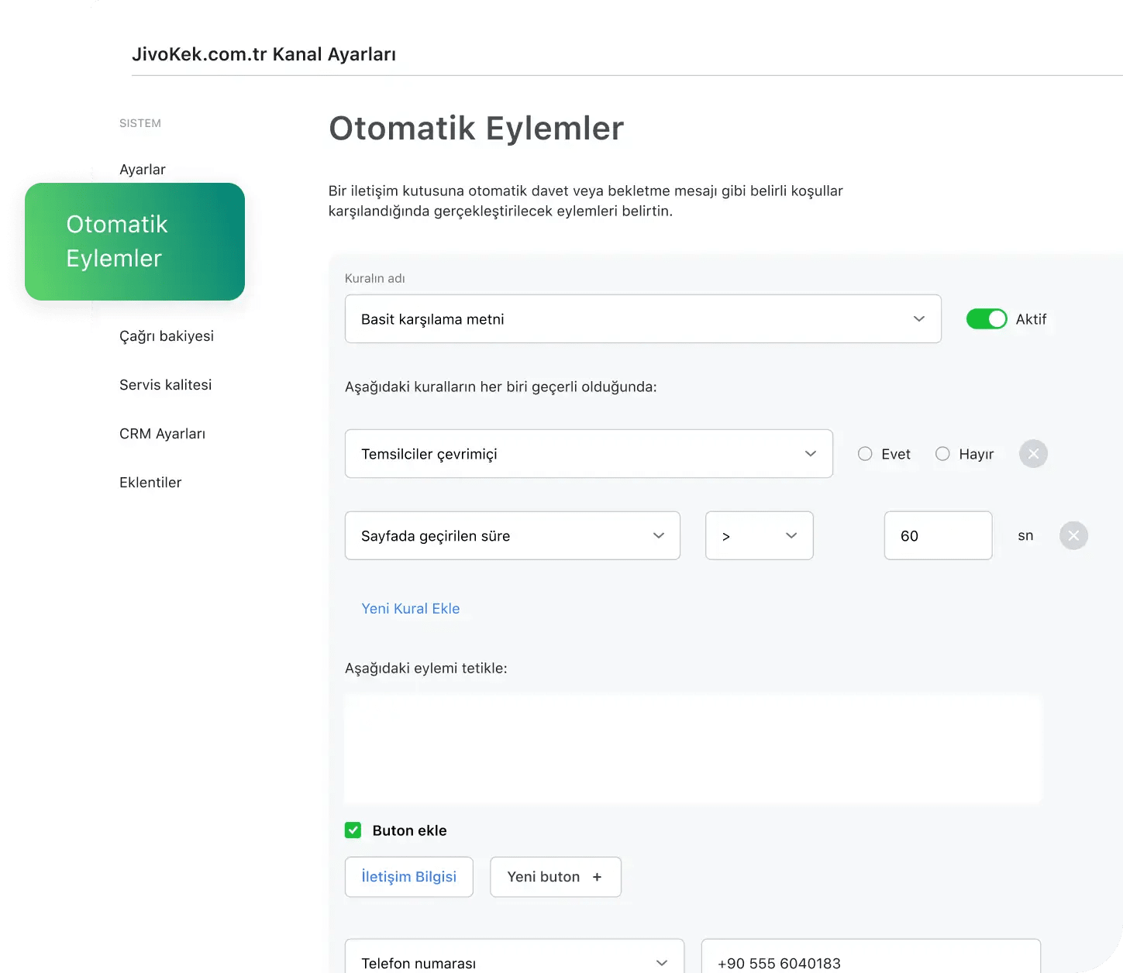Open the greater-than operator dropdown
Screen dimensions: 1123x973
(x=760, y=535)
